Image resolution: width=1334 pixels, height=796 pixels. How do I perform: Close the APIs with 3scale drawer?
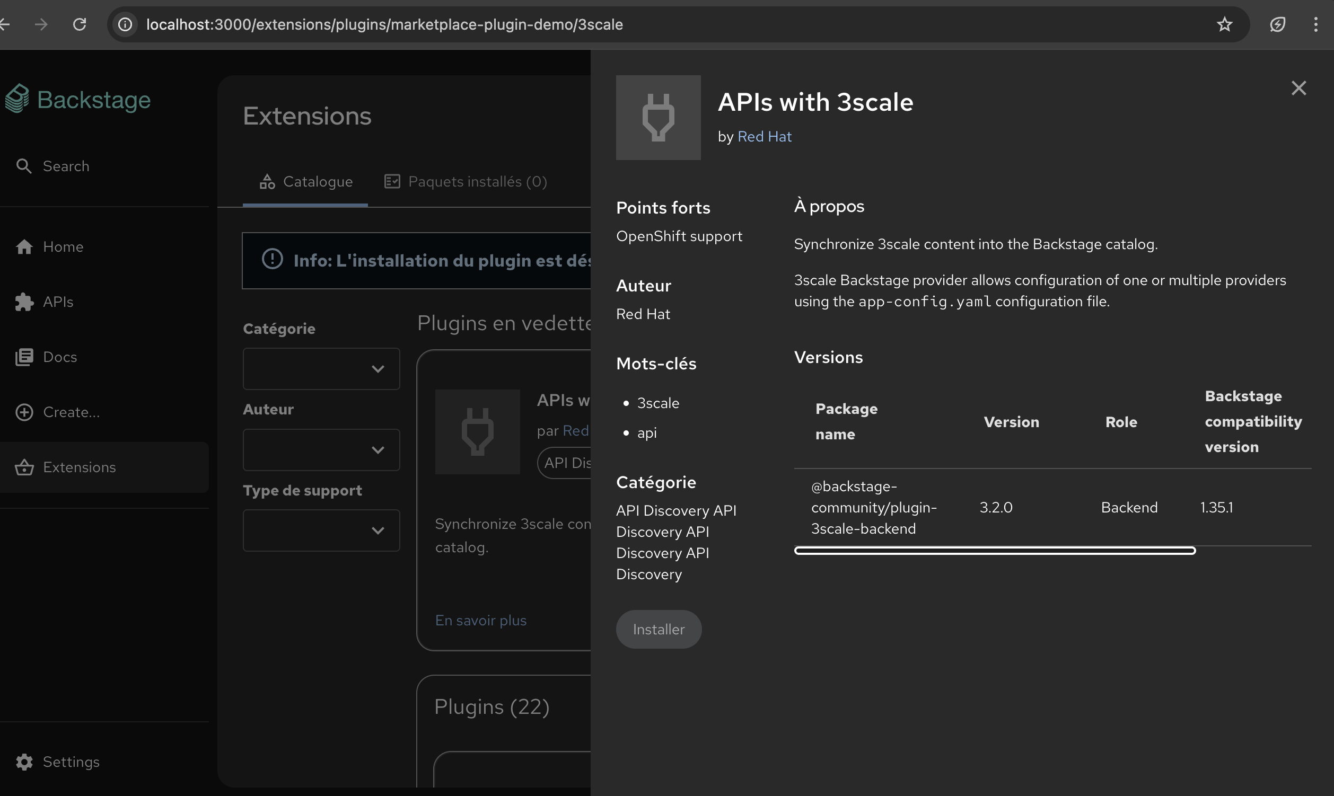[1298, 88]
